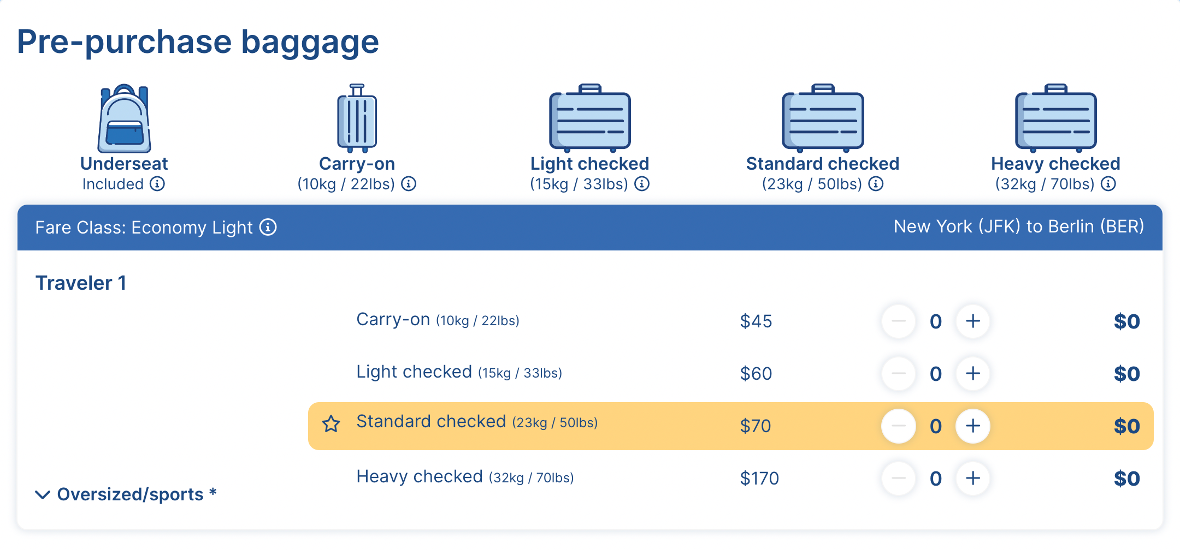Show Fare Class Economy Light info
Viewport: 1180px width, 550px height.
[268, 227]
